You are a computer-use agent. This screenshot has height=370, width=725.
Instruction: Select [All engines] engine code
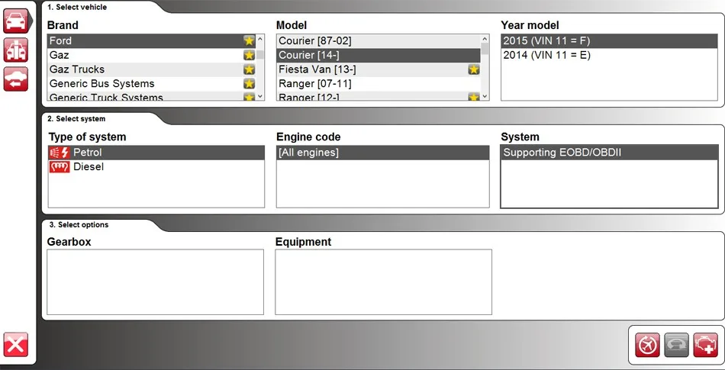[x=383, y=153]
